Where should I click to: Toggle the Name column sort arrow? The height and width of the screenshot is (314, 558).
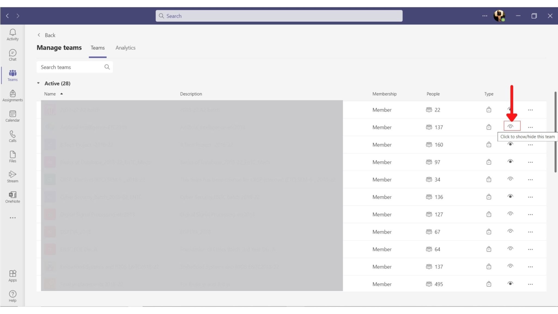(62, 93)
